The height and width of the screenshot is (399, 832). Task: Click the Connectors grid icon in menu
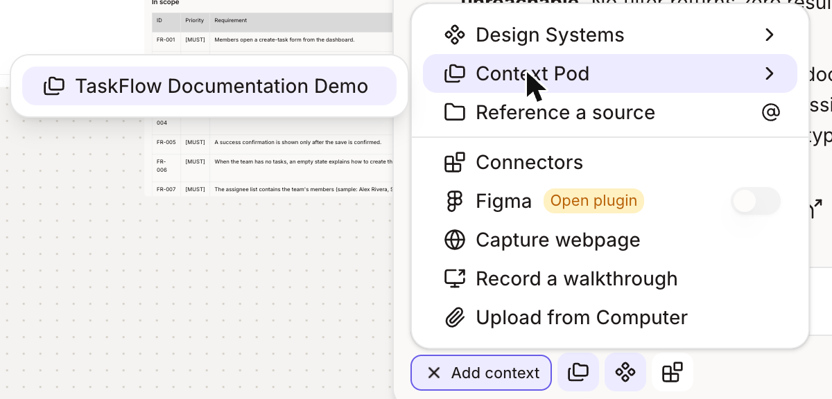click(x=454, y=162)
